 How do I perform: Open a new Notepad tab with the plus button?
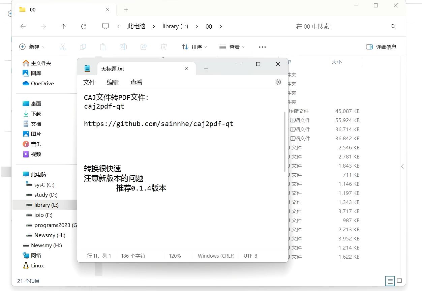pyautogui.click(x=206, y=68)
